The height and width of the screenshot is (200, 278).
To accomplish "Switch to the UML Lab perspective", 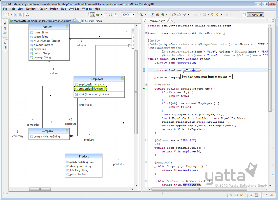I will (255, 14).
